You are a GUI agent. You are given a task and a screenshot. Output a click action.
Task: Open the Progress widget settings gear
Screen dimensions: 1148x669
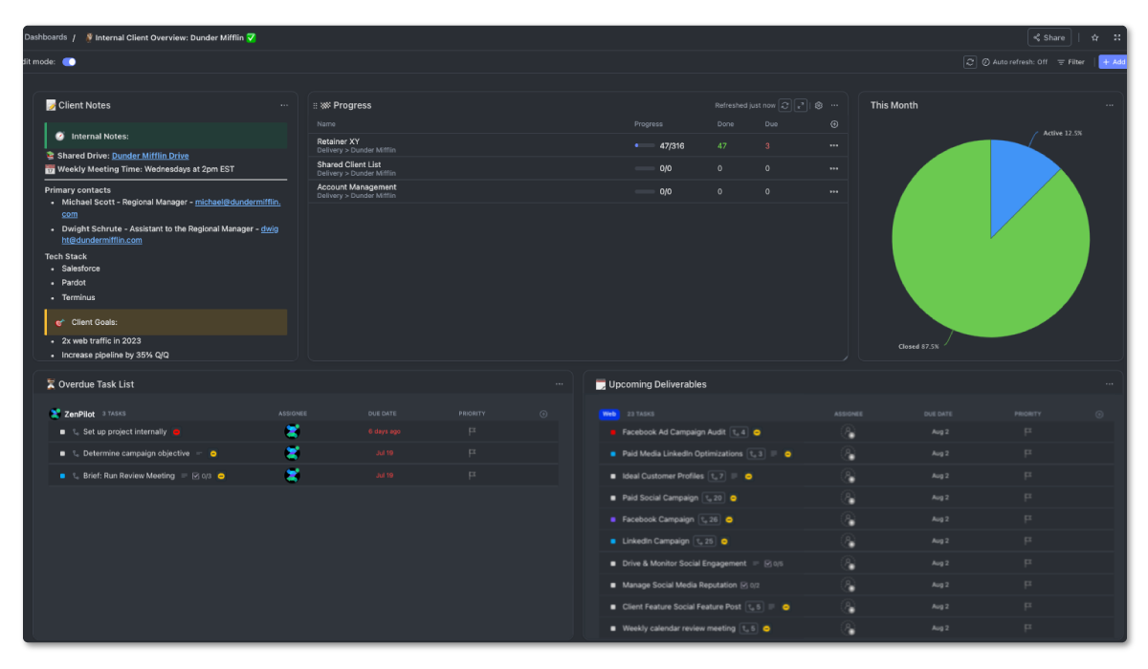point(817,105)
